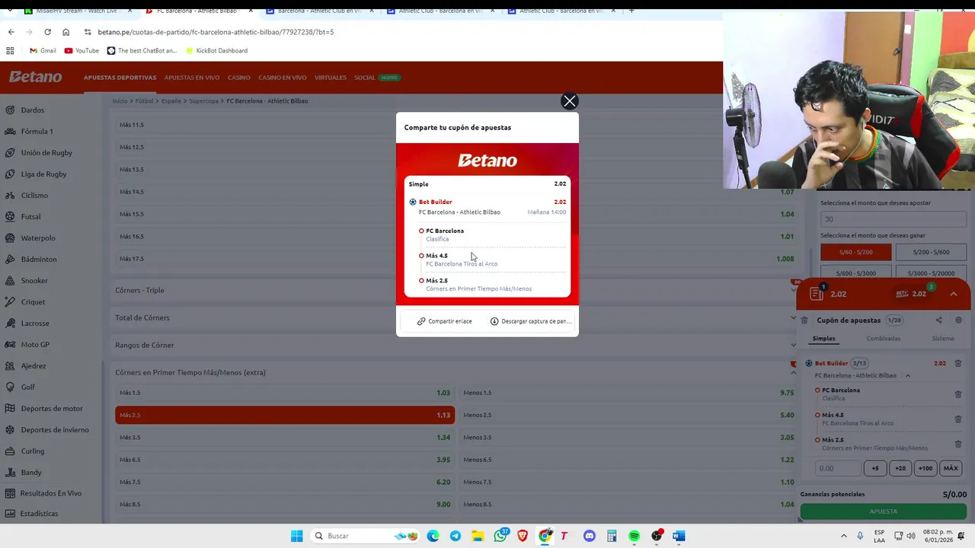Open bet slip settings gear icon

958,320
